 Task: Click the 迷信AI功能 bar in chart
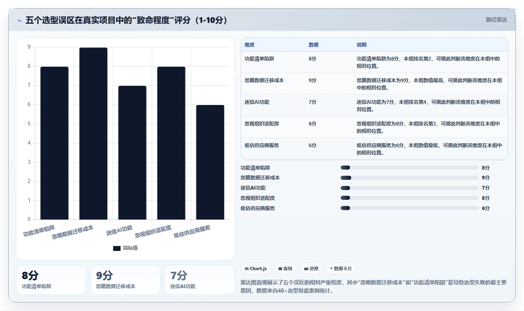coord(132,153)
